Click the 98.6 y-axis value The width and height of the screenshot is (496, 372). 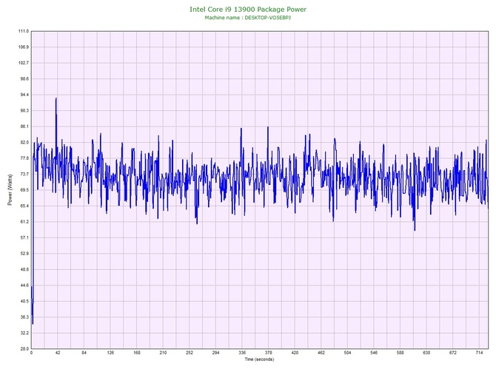pos(24,78)
